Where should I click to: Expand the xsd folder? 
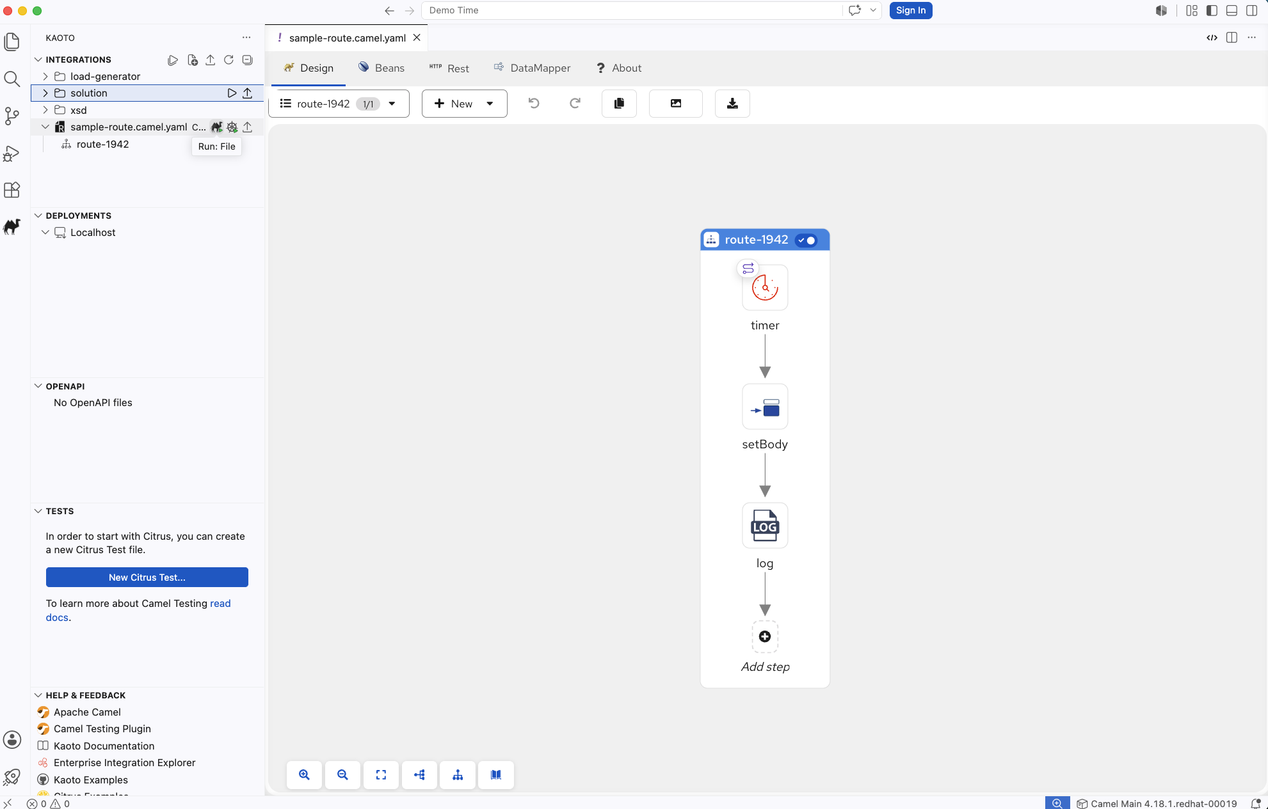pos(45,110)
